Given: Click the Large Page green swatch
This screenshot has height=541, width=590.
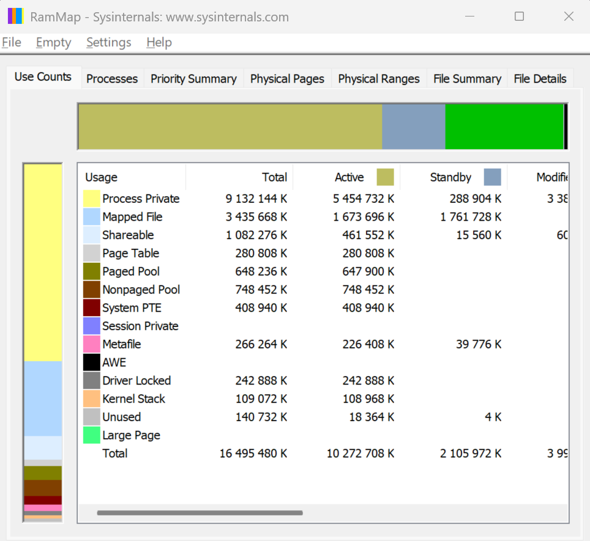Looking at the screenshot, I should click(91, 435).
